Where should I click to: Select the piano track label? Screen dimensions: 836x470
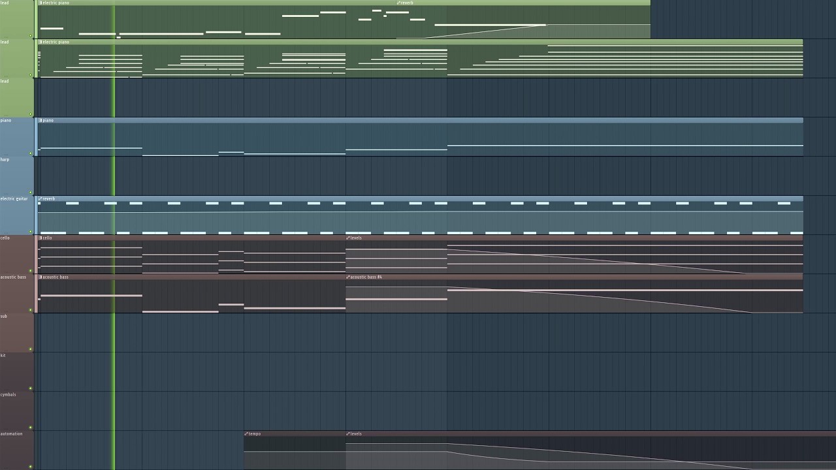coord(6,121)
